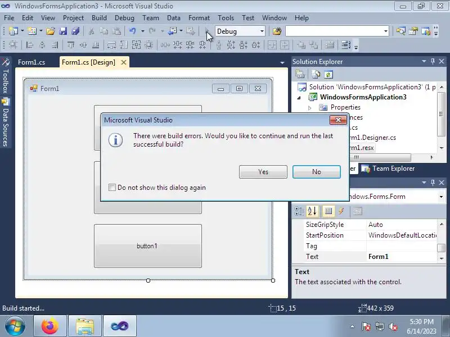The width and height of the screenshot is (450, 337).
Task: Click the New Project toolbar icon
Action: click(13, 31)
